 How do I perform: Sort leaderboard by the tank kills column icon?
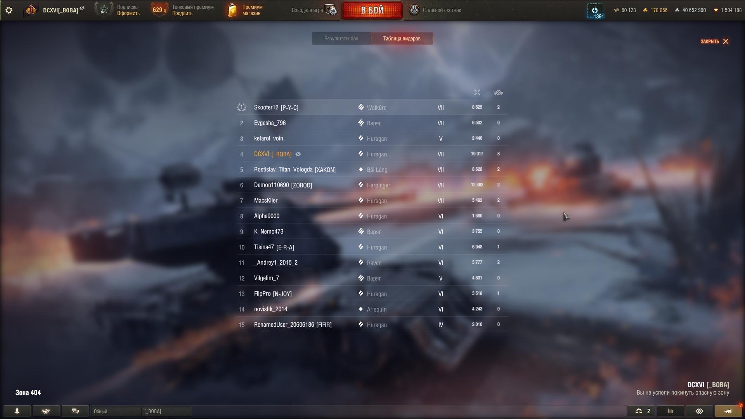coord(498,92)
